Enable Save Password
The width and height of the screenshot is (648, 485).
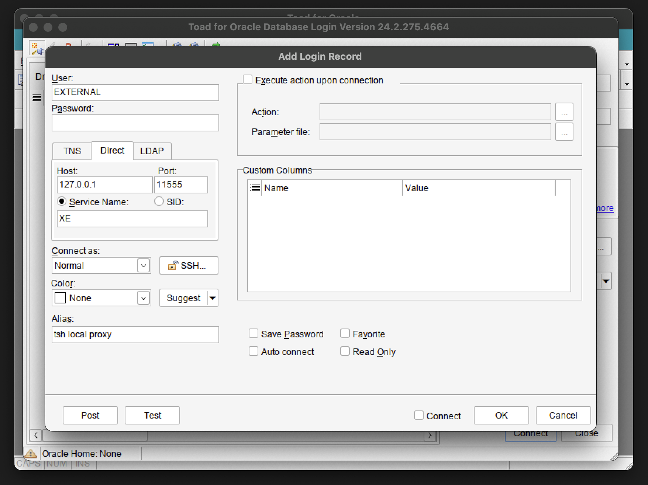click(253, 333)
